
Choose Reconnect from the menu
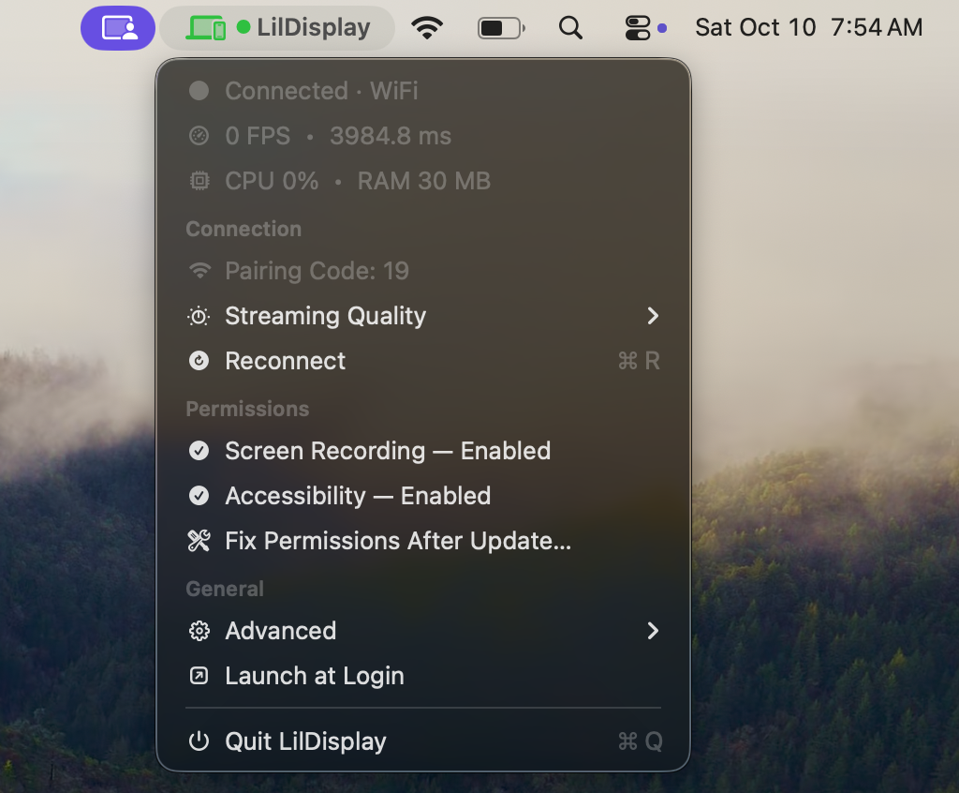point(423,361)
